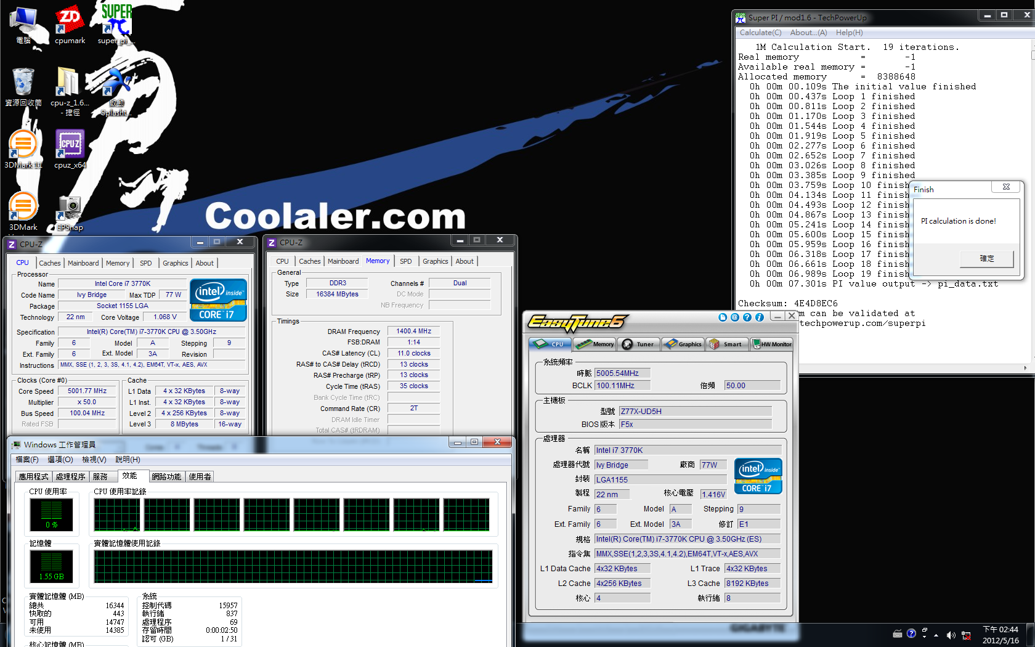Click BIOS 版本 field F5x in EasyTune6

pyautogui.click(x=695, y=425)
